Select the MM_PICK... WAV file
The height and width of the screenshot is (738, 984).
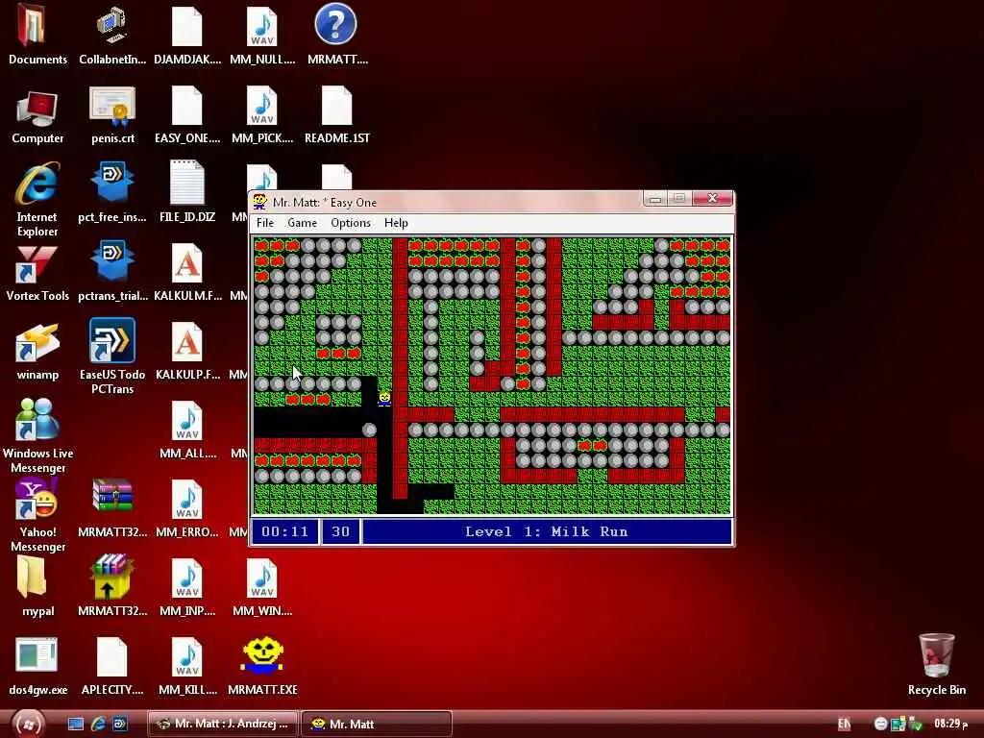pos(262,116)
